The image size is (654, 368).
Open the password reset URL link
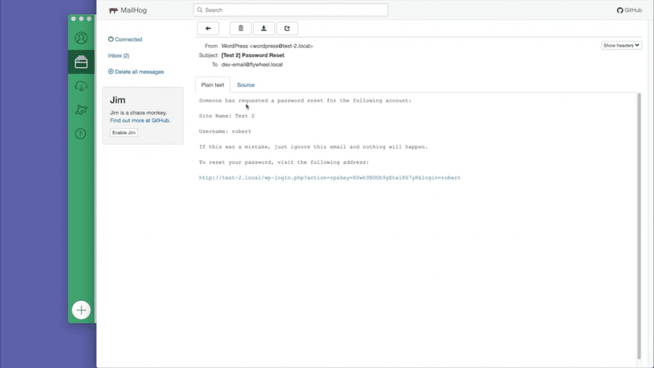tap(330, 178)
